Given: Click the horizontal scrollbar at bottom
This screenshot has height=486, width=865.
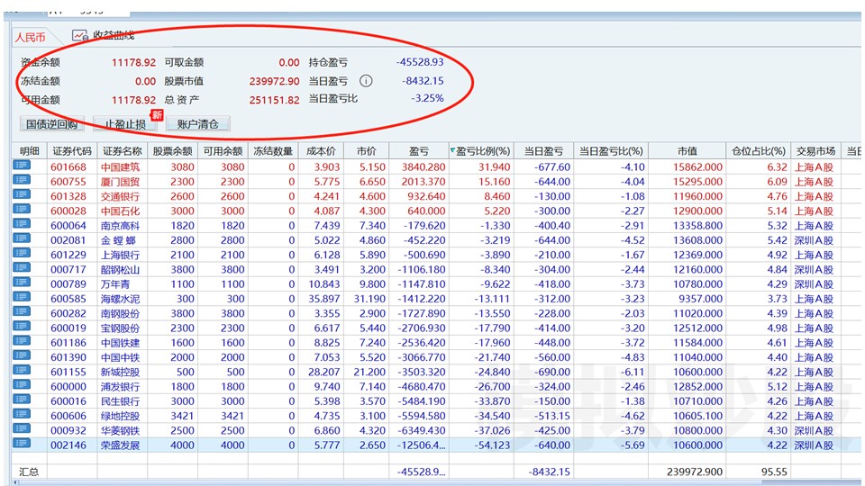Looking at the screenshot, I should click(432, 482).
